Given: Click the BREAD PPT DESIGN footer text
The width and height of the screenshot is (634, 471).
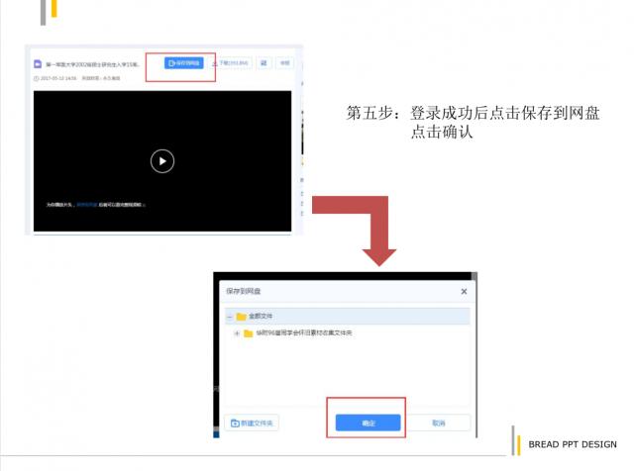Looking at the screenshot, I should tap(572, 444).
